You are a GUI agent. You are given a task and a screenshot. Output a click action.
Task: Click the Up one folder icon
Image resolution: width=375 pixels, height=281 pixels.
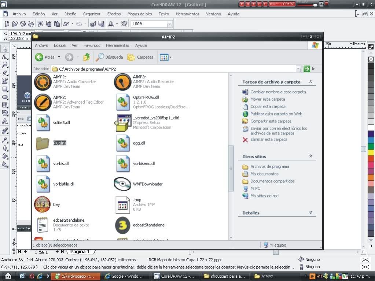click(x=87, y=57)
